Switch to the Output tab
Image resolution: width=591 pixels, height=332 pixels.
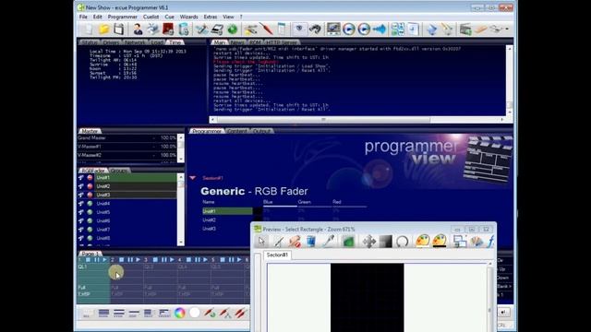click(x=261, y=131)
